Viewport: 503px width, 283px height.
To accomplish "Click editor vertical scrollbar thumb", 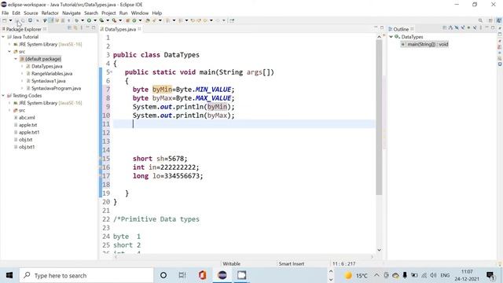I will click(x=379, y=117).
